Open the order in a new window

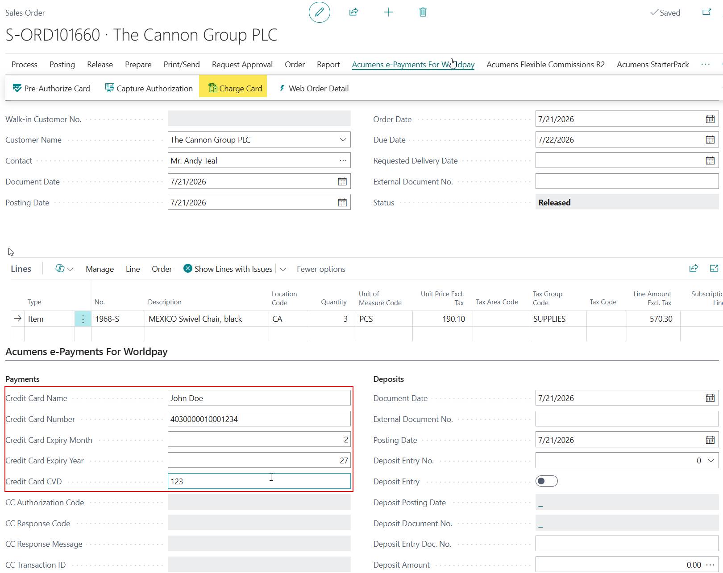(707, 12)
